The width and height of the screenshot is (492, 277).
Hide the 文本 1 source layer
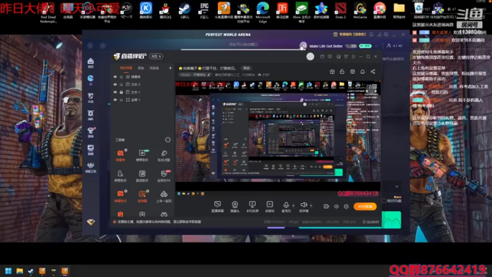(115, 92)
